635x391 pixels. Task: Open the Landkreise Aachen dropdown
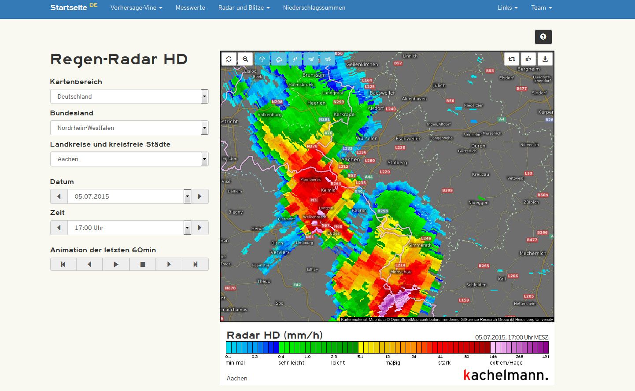[129, 159]
